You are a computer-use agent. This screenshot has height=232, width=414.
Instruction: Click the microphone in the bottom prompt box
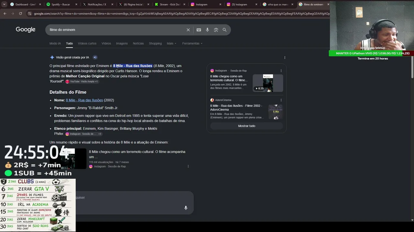pos(186,208)
